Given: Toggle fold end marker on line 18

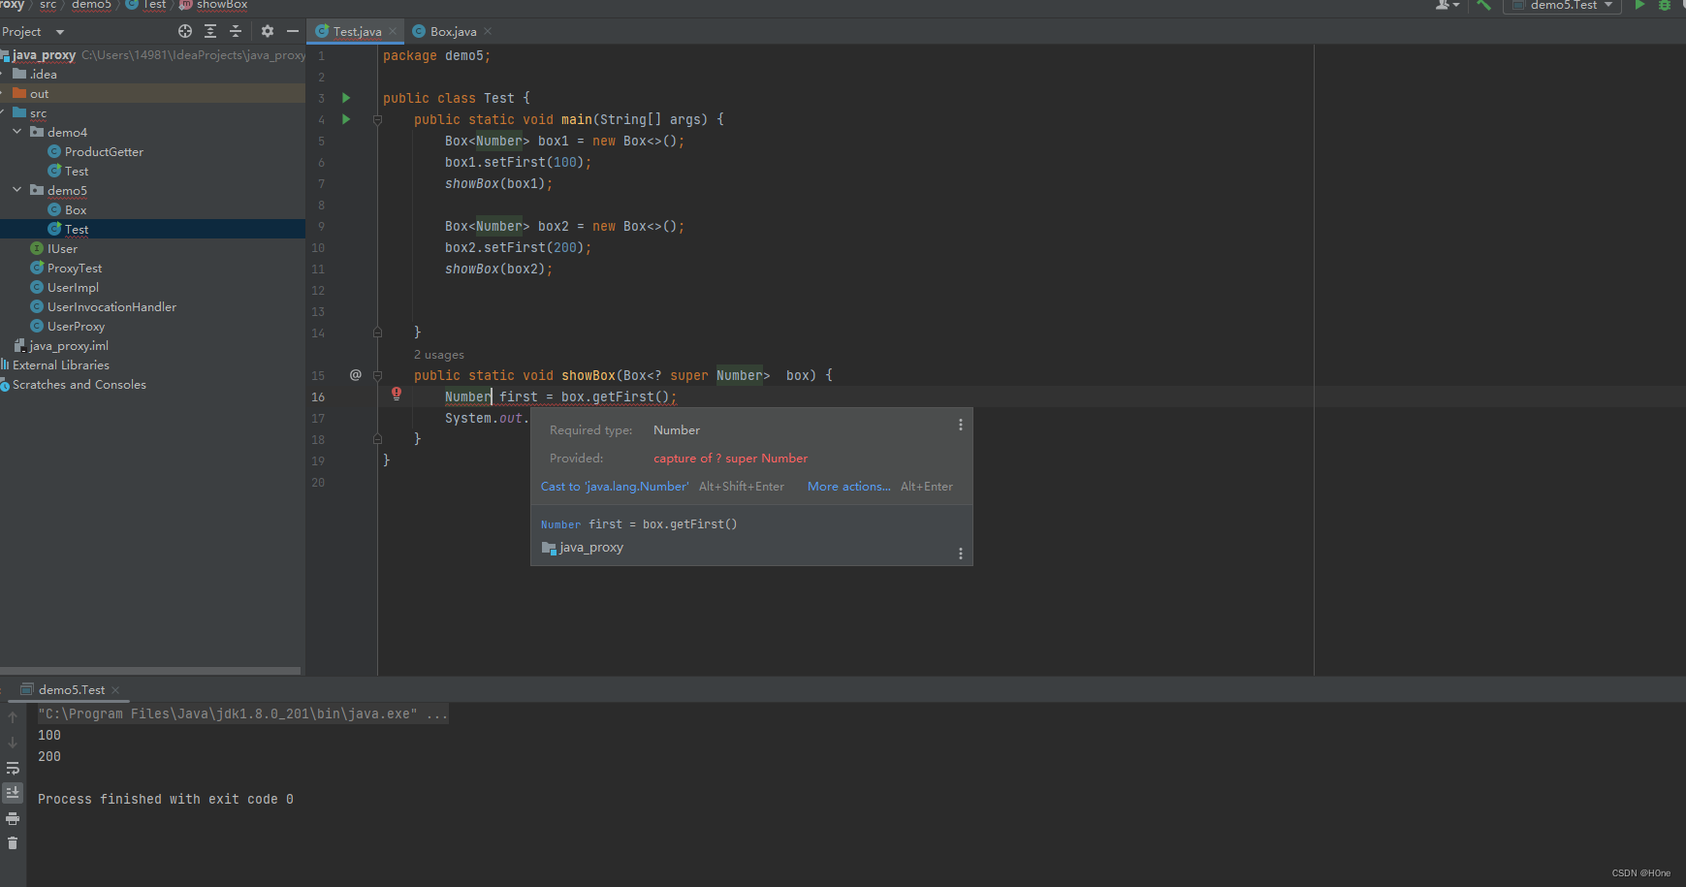Looking at the screenshot, I should 377,439.
